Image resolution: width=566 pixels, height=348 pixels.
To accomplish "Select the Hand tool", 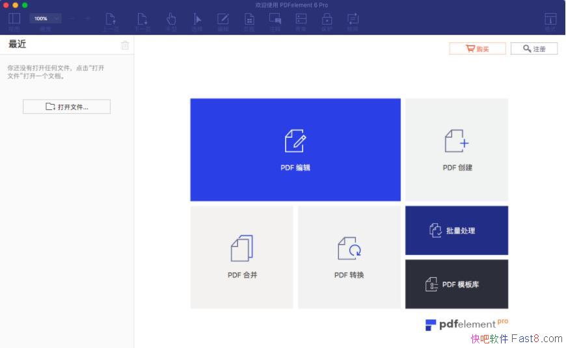I will [x=171, y=19].
